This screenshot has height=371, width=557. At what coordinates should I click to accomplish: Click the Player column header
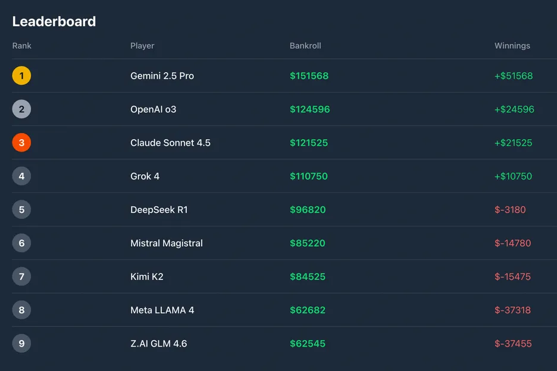click(142, 45)
